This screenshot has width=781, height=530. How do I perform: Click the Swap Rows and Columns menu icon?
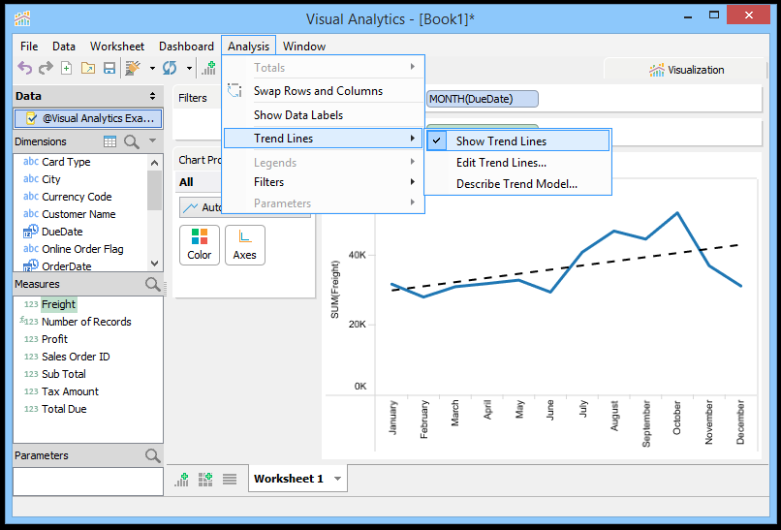click(234, 91)
